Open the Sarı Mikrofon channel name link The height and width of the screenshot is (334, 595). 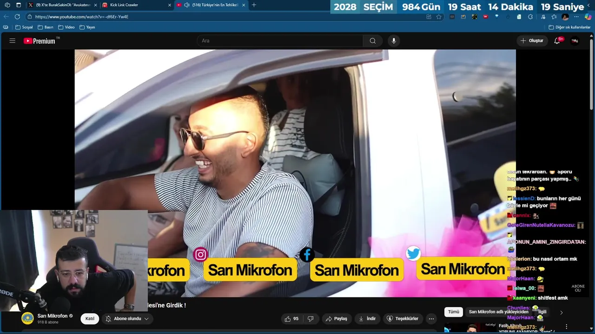53,316
